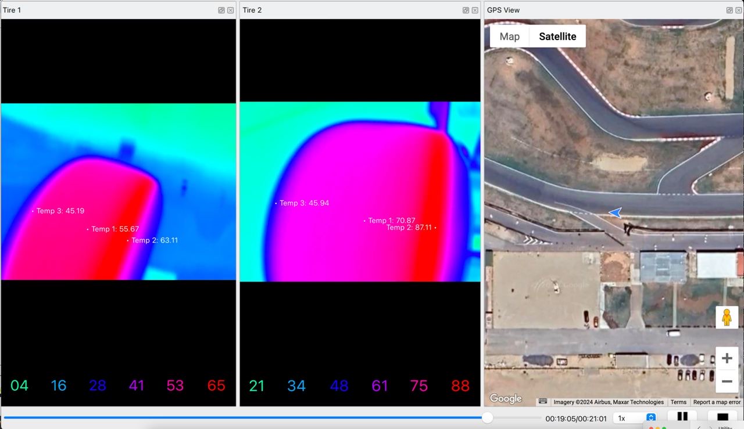Click the red 65 scale value in Tire 1

(x=216, y=385)
